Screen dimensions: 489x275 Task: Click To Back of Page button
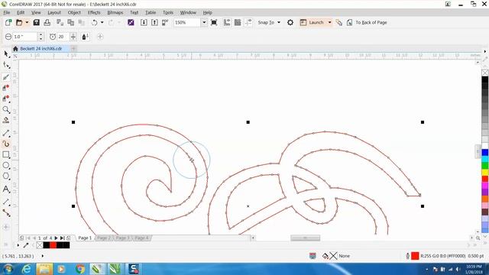point(368,22)
